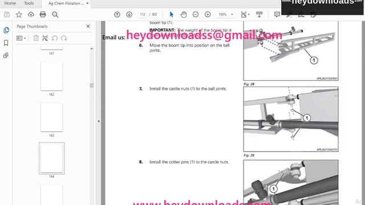
Task: Activate the Hand pan tool
Action: pos(184,14)
